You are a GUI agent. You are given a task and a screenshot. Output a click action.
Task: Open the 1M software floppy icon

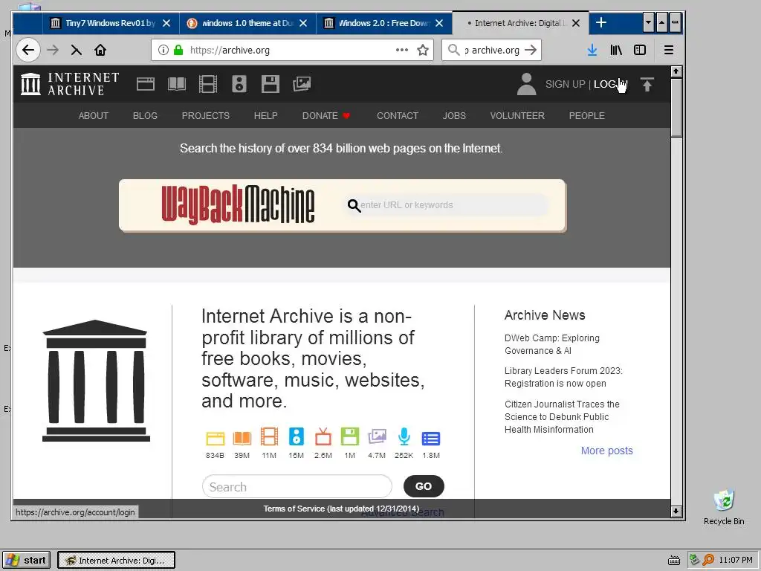[x=350, y=436]
